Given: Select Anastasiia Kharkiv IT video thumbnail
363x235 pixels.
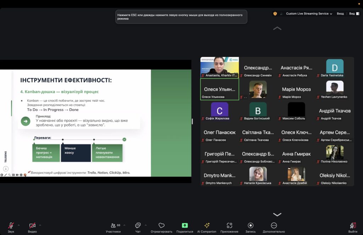Looking at the screenshot, I should coord(219,67).
